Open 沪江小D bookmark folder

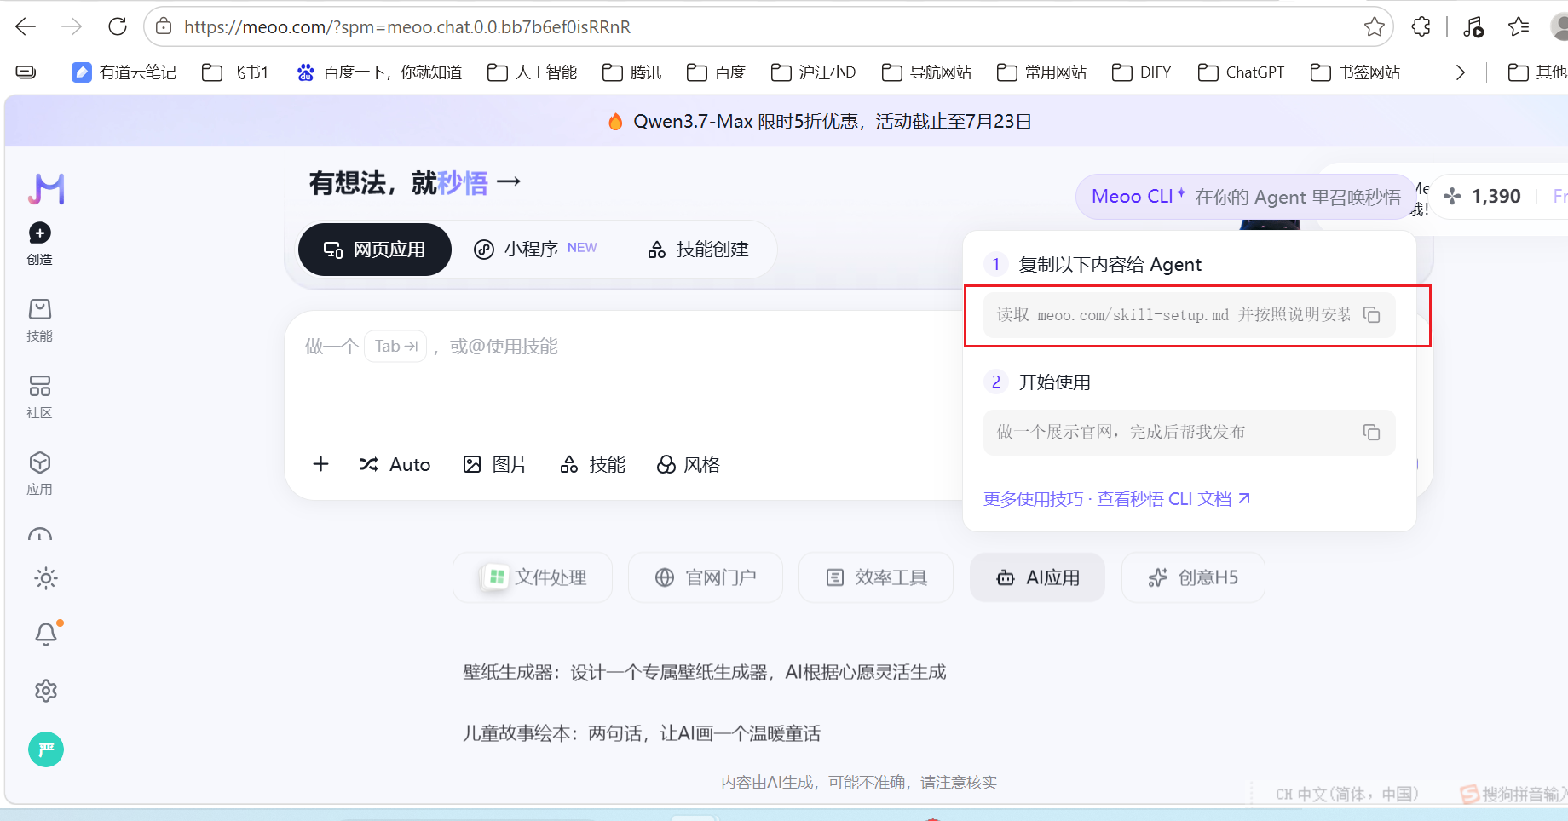(813, 72)
